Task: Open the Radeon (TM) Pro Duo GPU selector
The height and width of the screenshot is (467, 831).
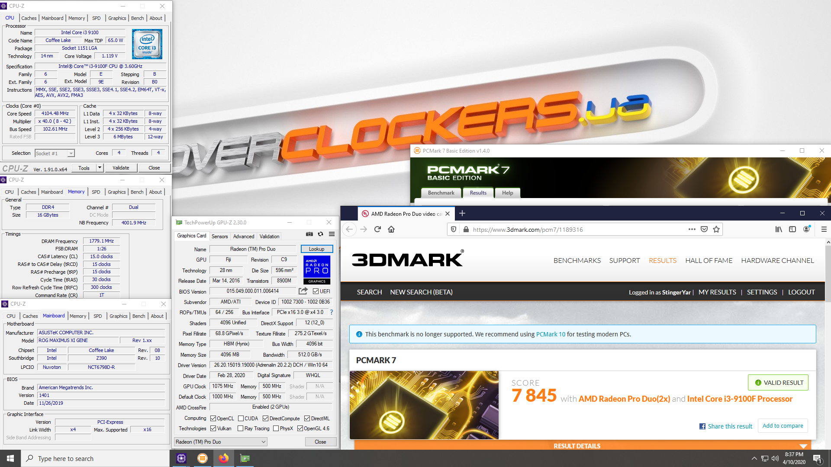Action: 221,442
